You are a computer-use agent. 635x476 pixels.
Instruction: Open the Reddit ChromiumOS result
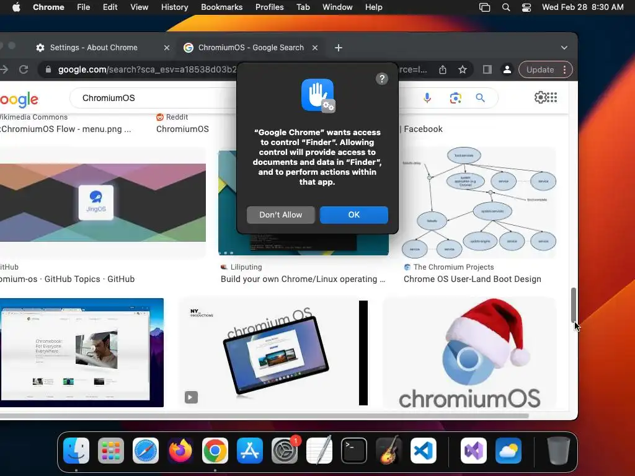click(182, 129)
